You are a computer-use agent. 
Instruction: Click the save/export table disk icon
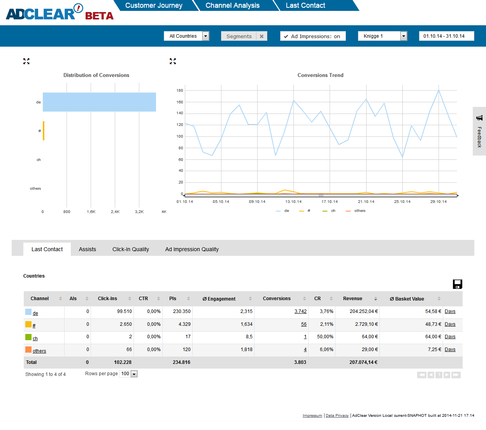[x=457, y=284]
